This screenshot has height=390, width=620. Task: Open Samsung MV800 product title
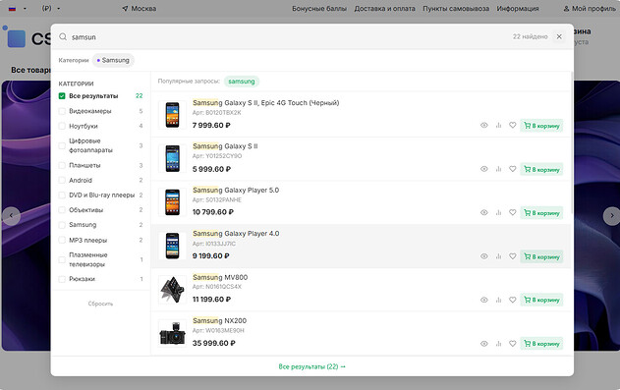pyautogui.click(x=220, y=277)
